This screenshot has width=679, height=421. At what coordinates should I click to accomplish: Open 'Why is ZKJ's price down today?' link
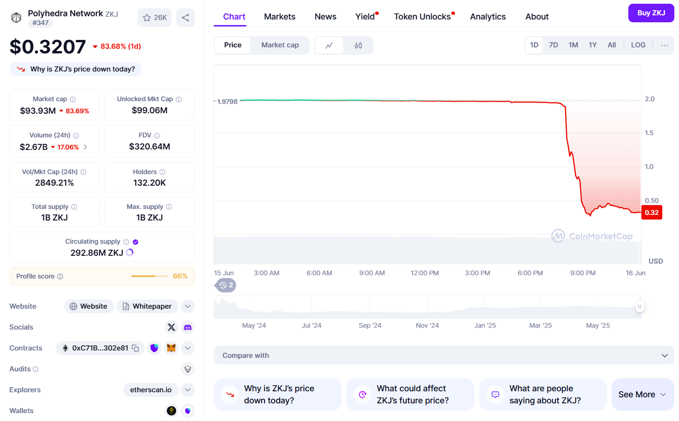pos(75,69)
